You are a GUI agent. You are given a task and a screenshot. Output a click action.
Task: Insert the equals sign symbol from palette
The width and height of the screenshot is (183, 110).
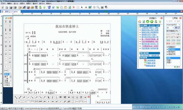click(x=85, y=97)
